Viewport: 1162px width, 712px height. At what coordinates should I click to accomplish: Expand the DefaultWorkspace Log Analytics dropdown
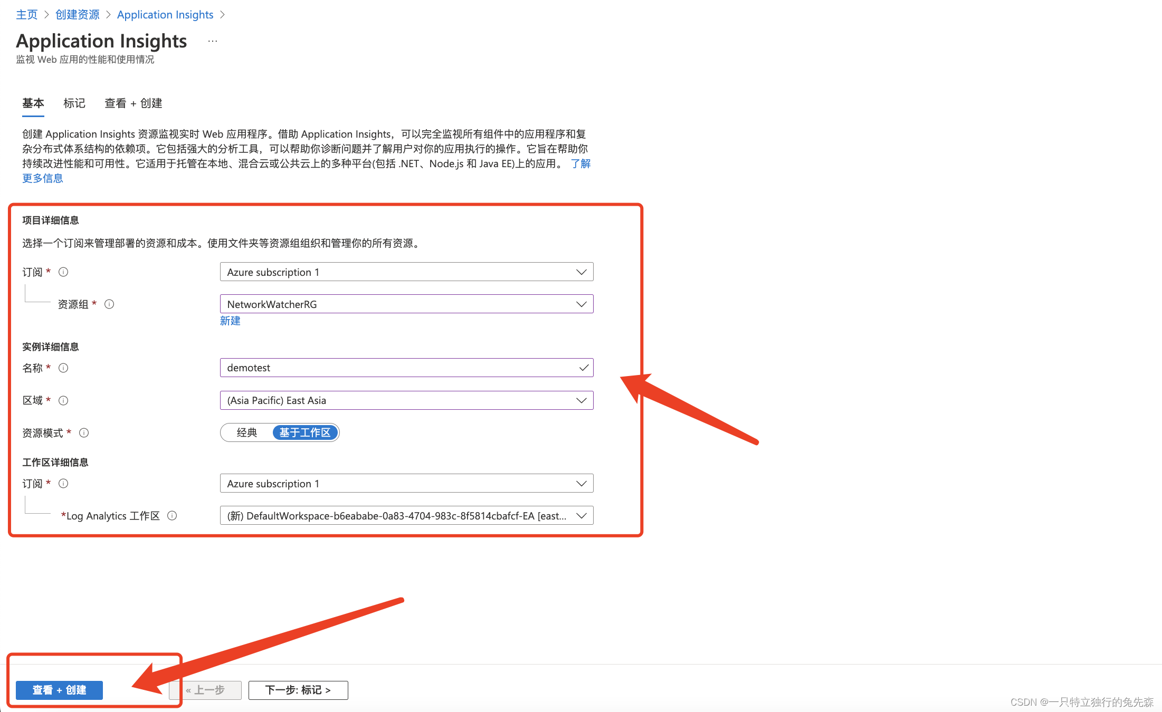(x=406, y=516)
